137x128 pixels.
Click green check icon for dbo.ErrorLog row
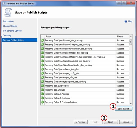pos(42,90)
